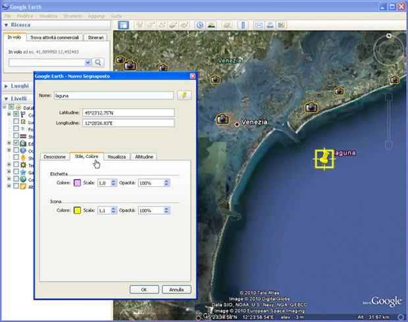The height and width of the screenshot is (322, 408).
Task: Click the add placemark toolbar icon
Action: (140, 25)
